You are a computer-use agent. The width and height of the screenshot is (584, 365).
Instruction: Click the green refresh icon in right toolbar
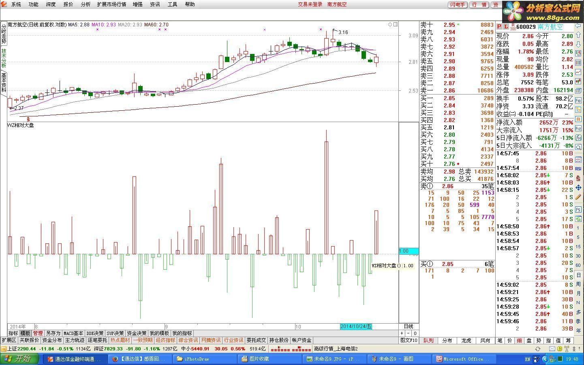[x=578, y=219]
